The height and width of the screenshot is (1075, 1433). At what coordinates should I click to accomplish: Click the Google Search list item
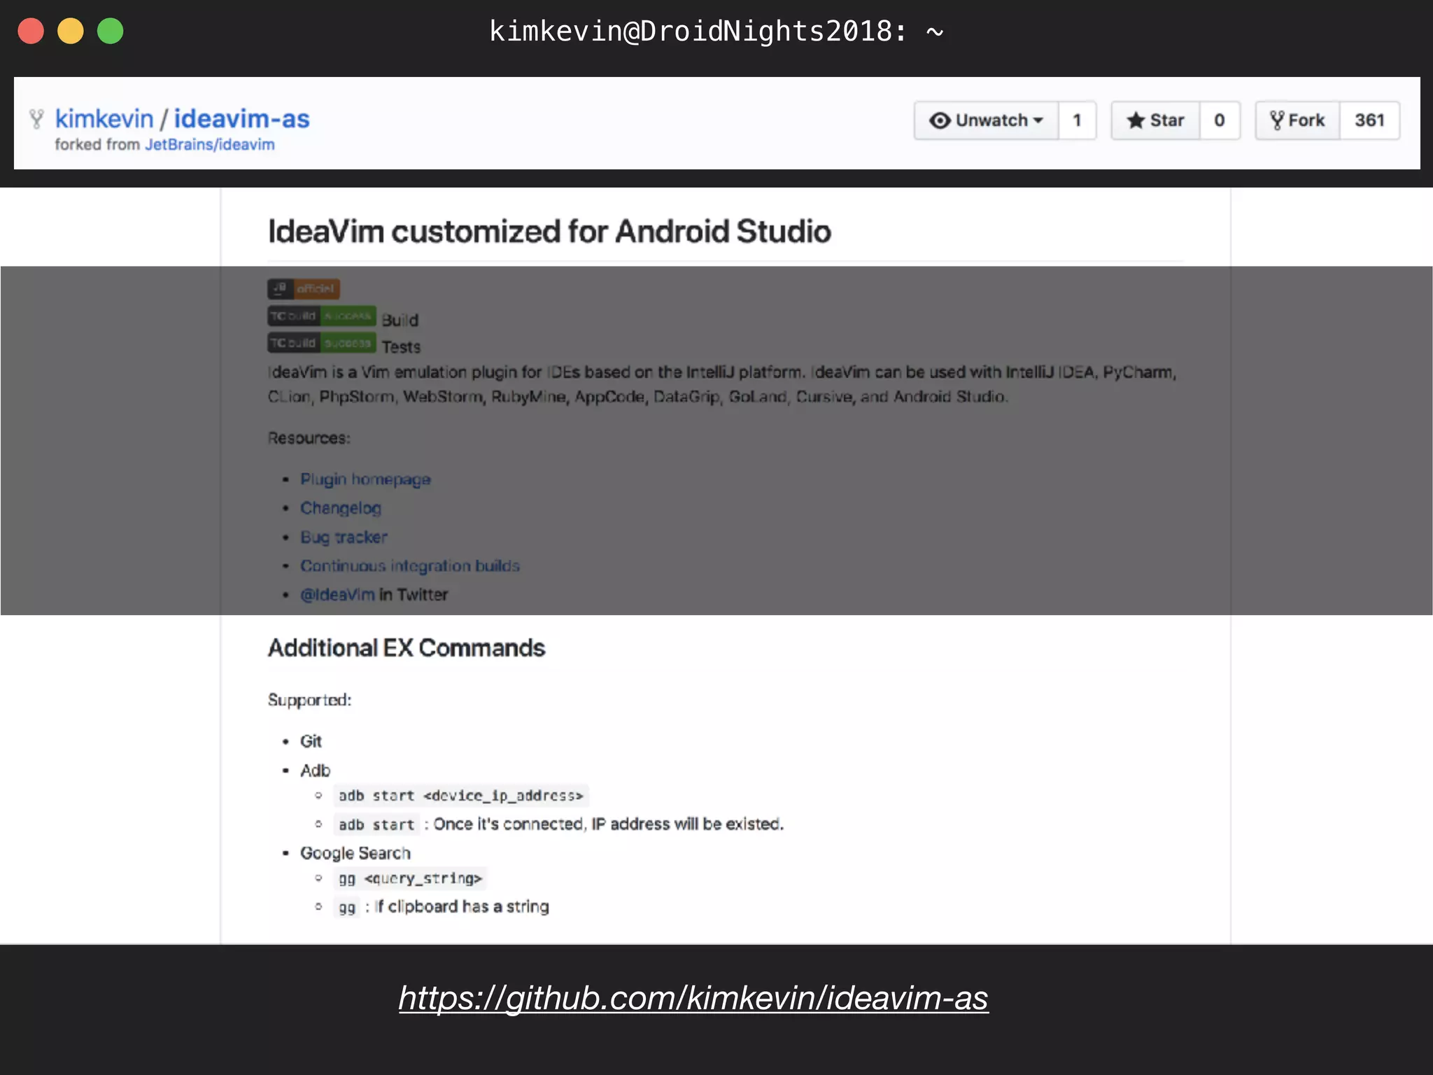(355, 853)
